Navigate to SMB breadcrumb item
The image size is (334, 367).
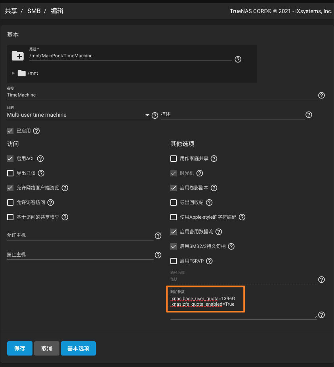[34, 11]
